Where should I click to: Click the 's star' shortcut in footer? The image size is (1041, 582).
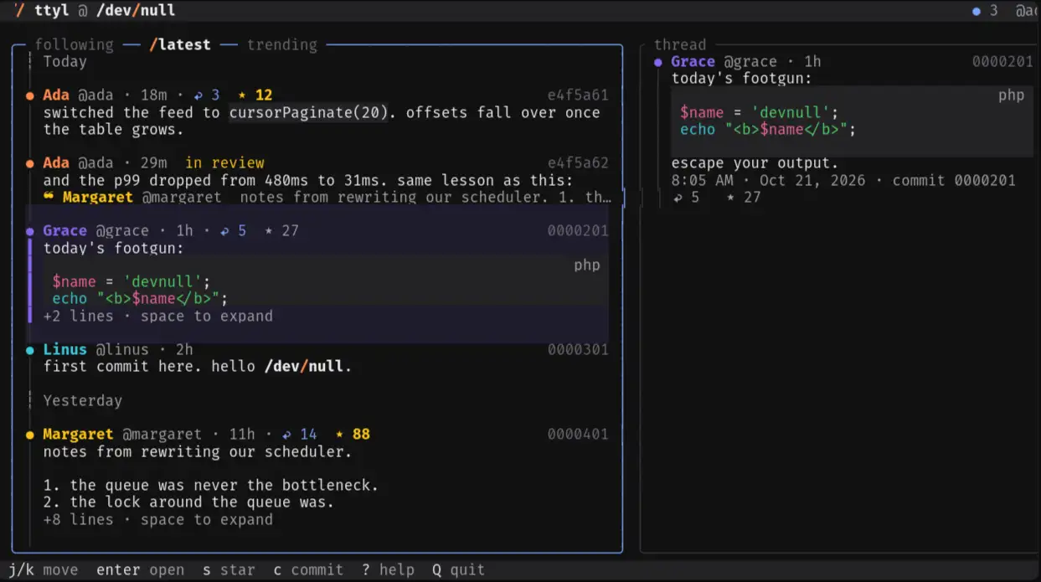tap(229, 570)
